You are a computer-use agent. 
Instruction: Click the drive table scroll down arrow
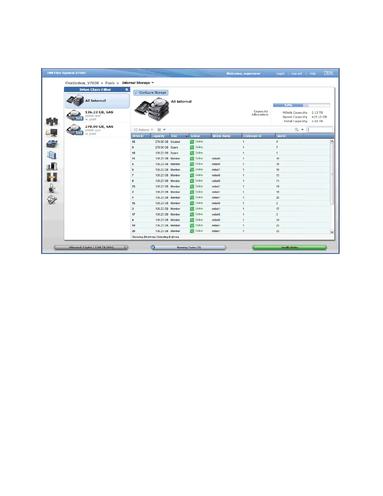332,232
